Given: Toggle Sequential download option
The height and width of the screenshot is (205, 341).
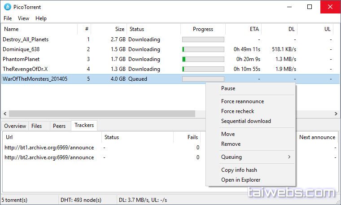Looking at the screenshot, I should tap(246, 121).
